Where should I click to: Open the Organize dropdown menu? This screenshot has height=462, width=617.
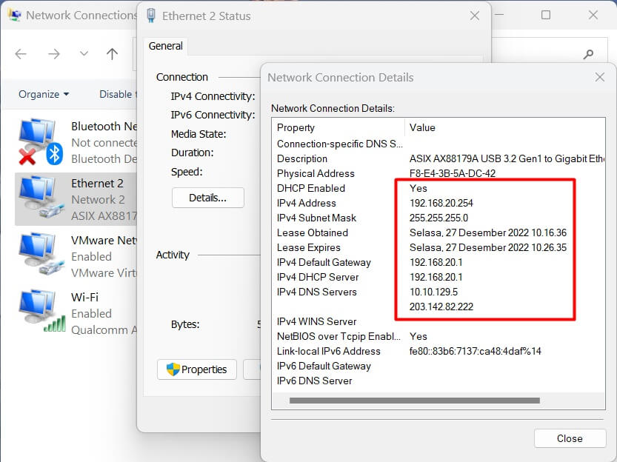(44, 94)
